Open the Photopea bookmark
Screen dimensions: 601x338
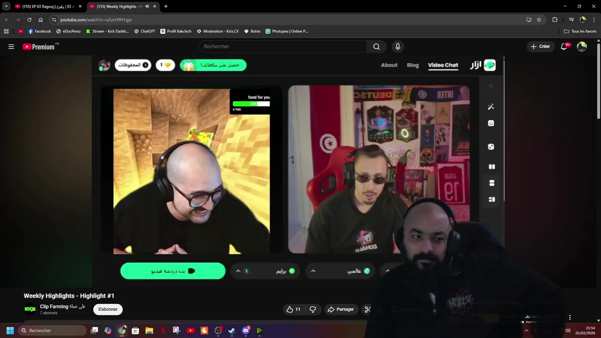286,31
